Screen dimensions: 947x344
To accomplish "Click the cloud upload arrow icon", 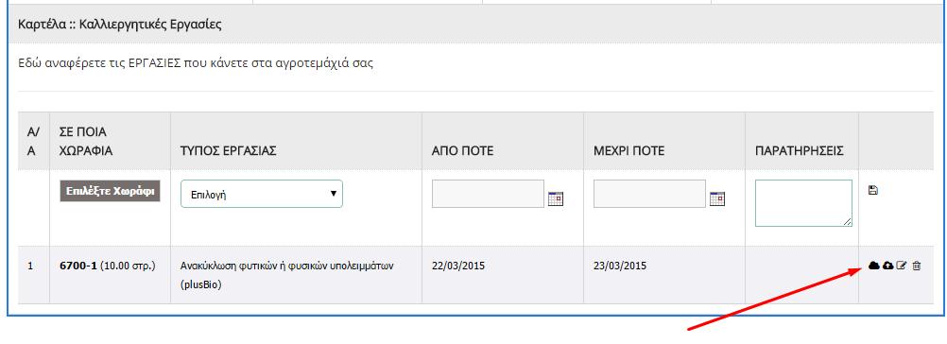I will coord(887,266).
